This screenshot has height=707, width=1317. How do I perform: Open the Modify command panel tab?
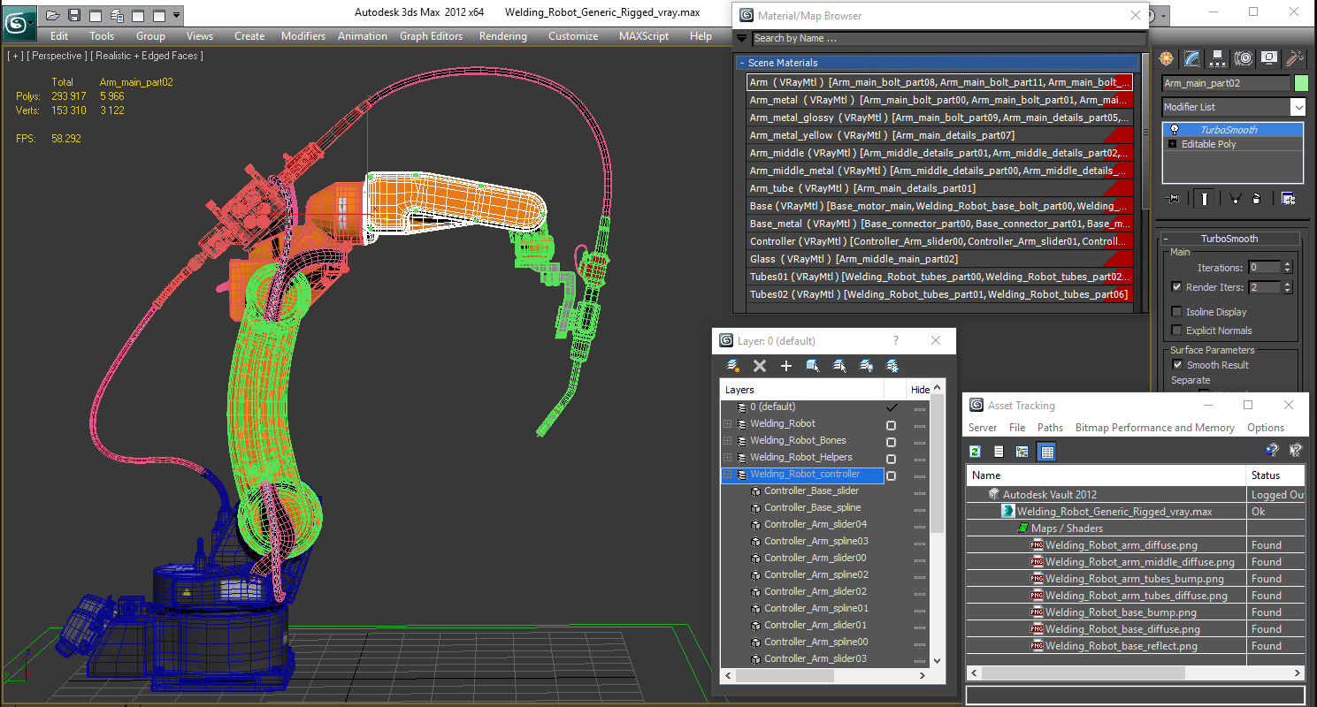tap(1192, 58)
